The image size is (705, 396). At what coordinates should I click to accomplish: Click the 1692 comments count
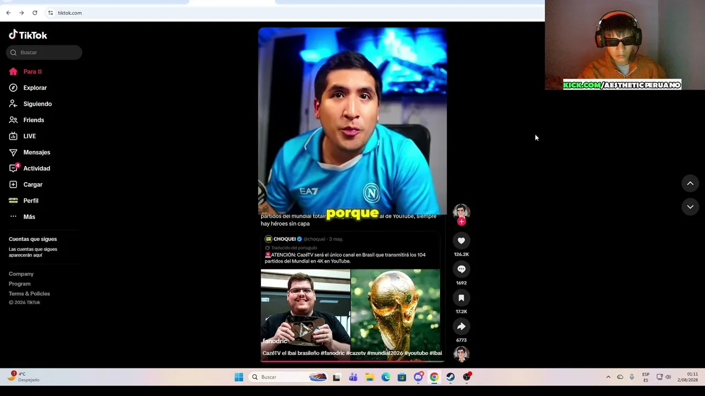462,283
